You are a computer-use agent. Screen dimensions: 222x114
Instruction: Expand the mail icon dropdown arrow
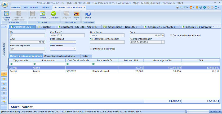pyautogui.click(x=188, y=7)
